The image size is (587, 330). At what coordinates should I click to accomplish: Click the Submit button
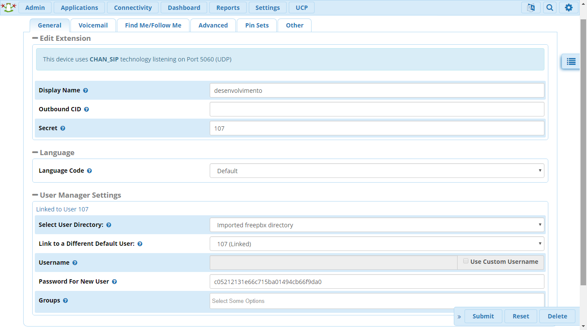[483, 316]
